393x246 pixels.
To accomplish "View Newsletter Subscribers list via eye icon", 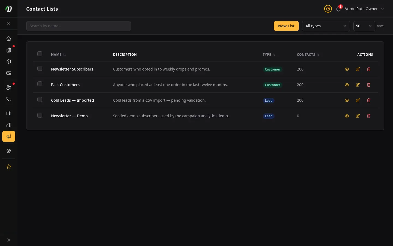I will 347,69.
